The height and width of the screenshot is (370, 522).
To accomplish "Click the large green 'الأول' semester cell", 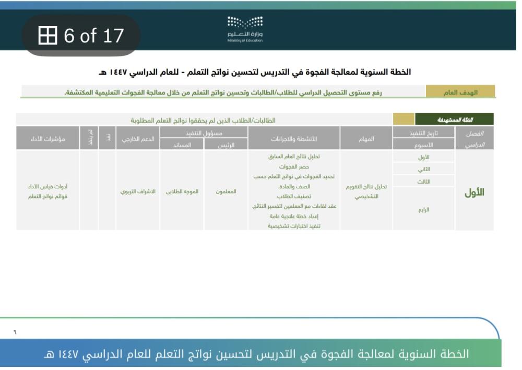I will point(474,192).
